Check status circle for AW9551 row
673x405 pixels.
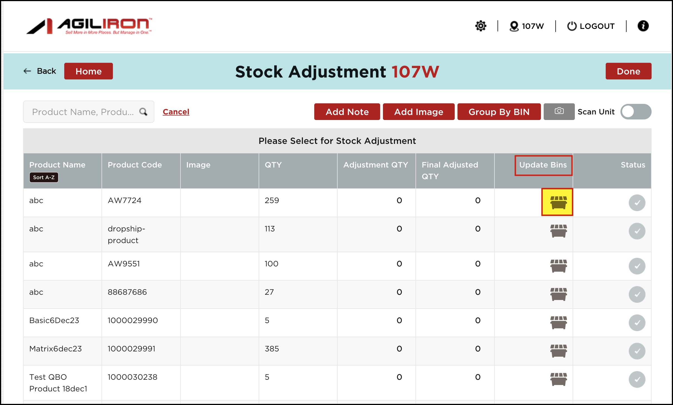[x=637, y=266]
